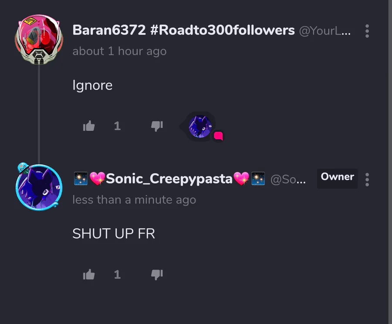The image size is (392, 324).
Task: Show like count on "SHUT UP FR" reply
Action: [117, 274]
